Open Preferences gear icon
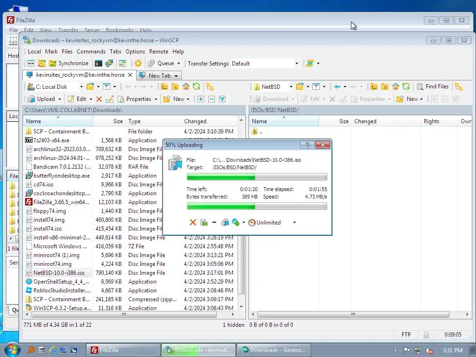The width and height of the screenshot is (476, 357). (x=138, y=63)
